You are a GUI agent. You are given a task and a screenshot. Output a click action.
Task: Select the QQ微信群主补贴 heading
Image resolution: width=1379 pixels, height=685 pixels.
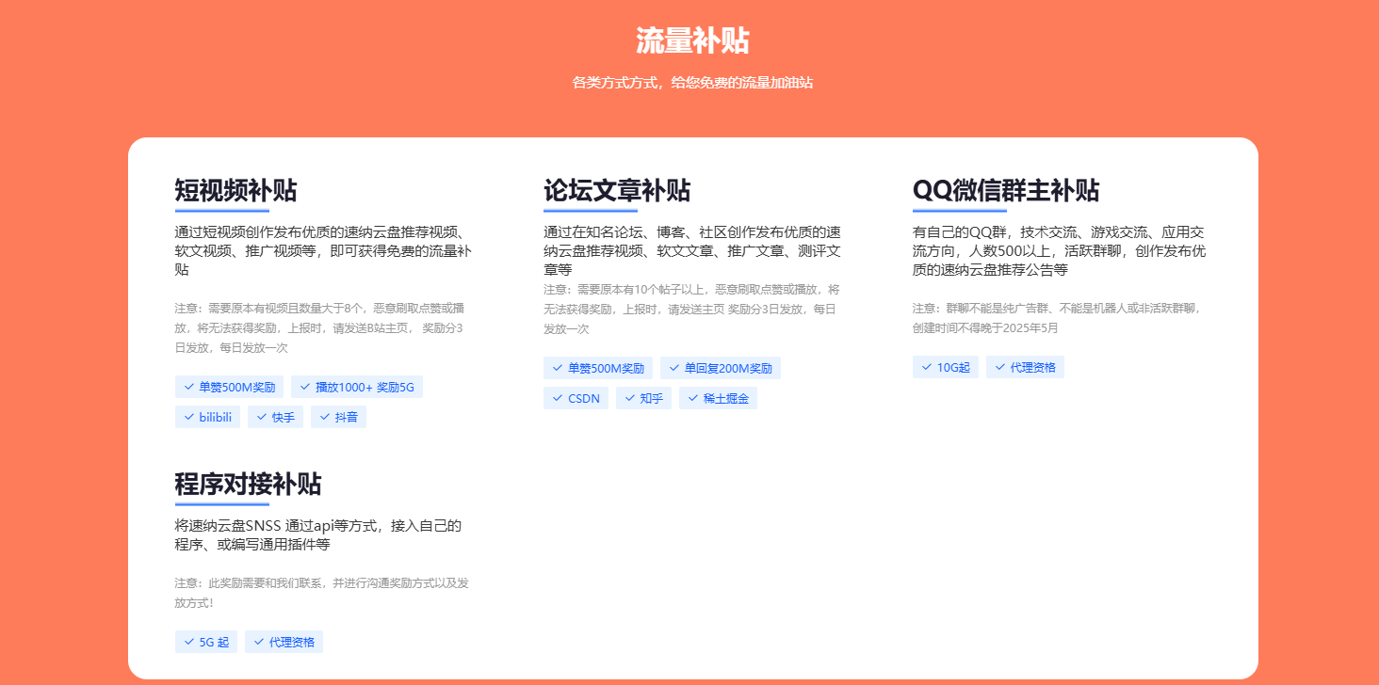click(1005, 191)
